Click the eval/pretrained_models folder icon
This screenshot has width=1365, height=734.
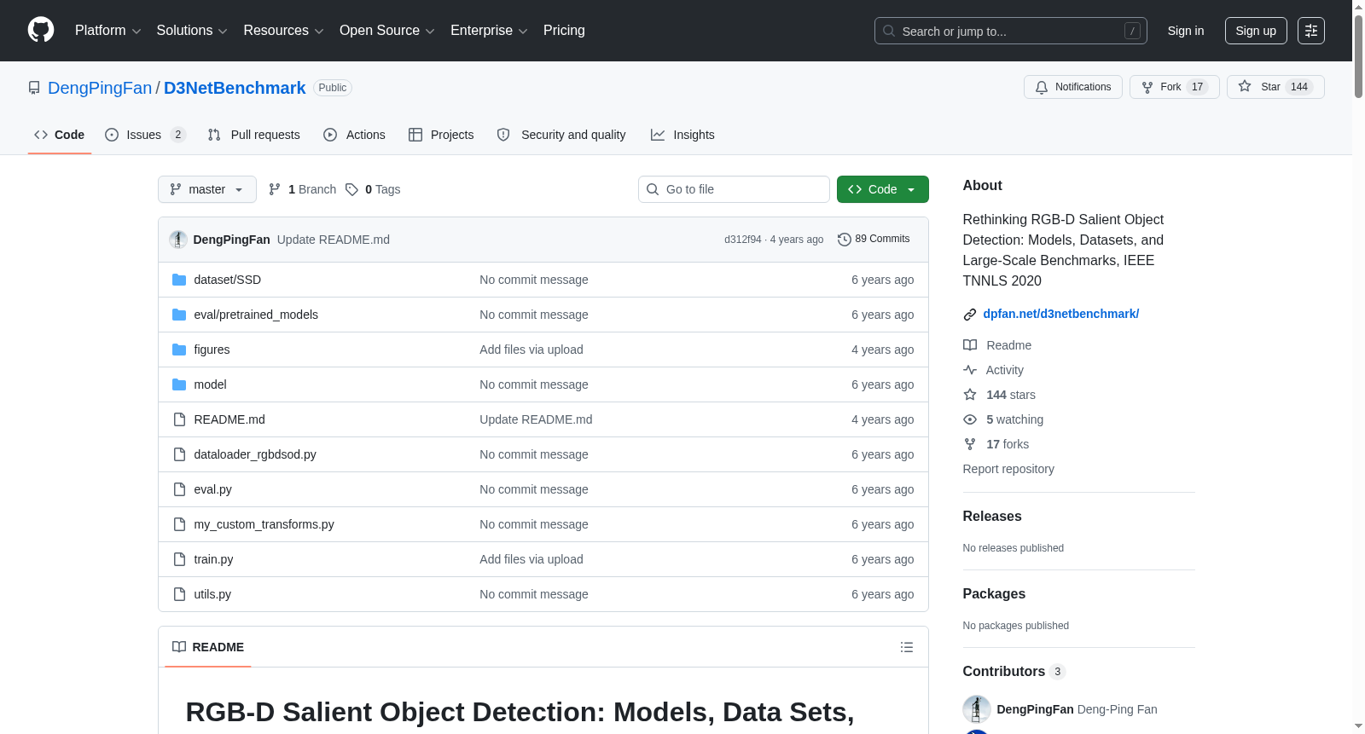[x=179, y=315]
